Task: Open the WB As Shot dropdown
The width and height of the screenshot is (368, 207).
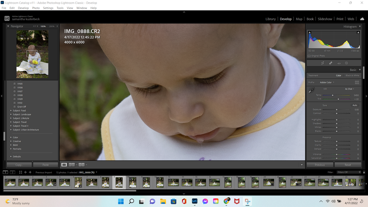Action: tap(349, 89)
